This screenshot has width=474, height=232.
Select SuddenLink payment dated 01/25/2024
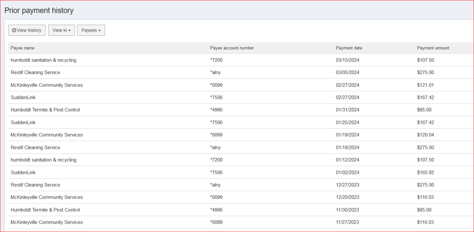click(x=23, y=123)
